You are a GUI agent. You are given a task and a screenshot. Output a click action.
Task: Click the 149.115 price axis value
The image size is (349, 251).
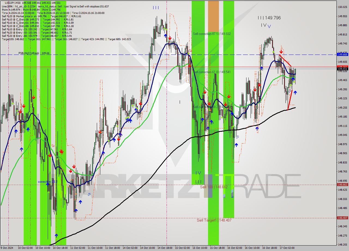point(343,126)
